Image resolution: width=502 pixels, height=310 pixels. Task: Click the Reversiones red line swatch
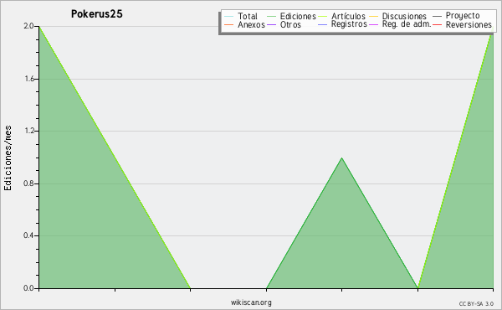(x=437, y=25)
